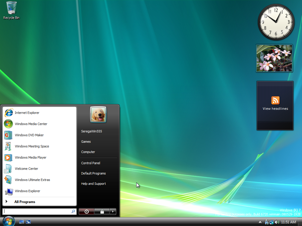Click the Start menu search box
This screenshot has height=226, width=302.
click(37, 211)
